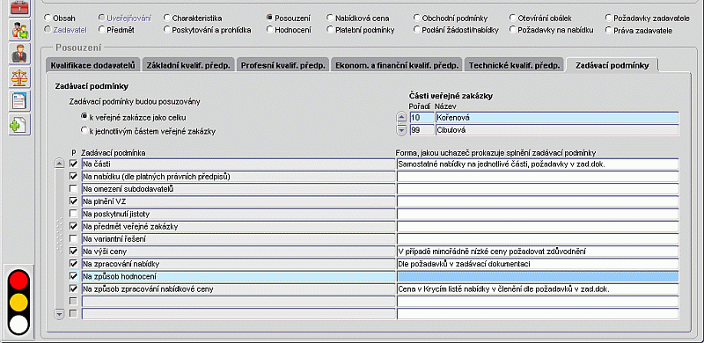Image resolution: width=704 pixels, height=343 pixels.
Task: Select the Uveřejňování radio option
Action: (101, 18)
